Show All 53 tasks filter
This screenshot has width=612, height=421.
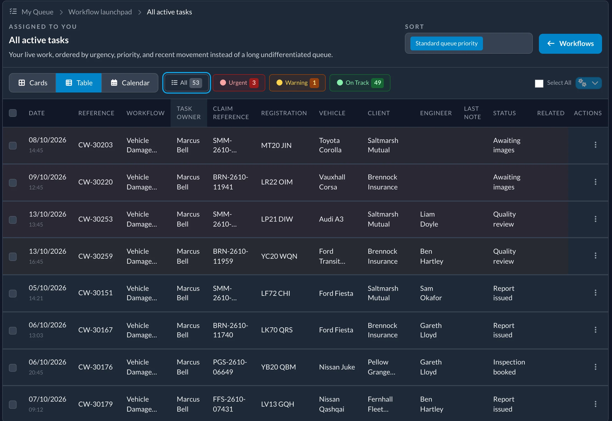(187, 83)
